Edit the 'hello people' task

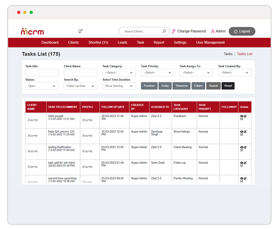click(245, 116)
